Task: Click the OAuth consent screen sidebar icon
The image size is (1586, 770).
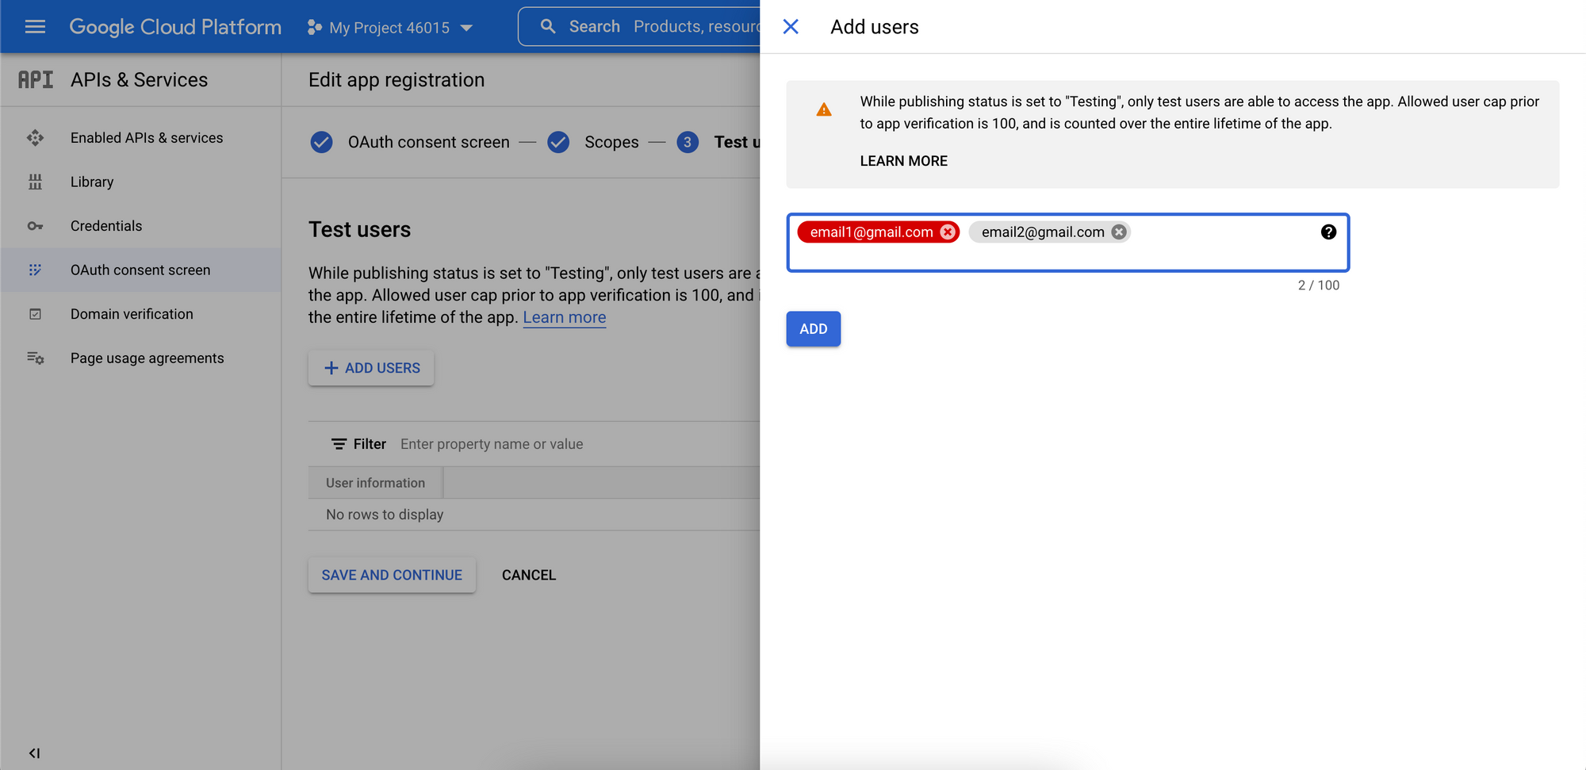Action: [35, 270]
